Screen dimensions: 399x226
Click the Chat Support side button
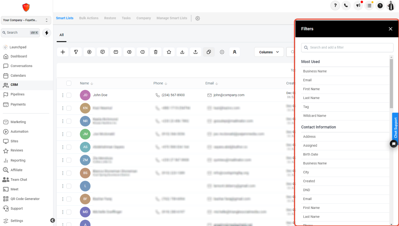pos(396,128)
